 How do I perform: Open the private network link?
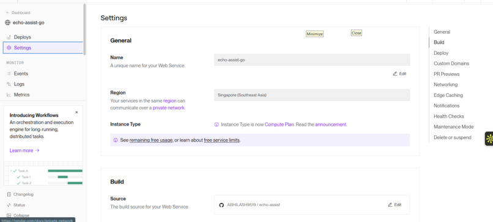[x=169, y=108]
